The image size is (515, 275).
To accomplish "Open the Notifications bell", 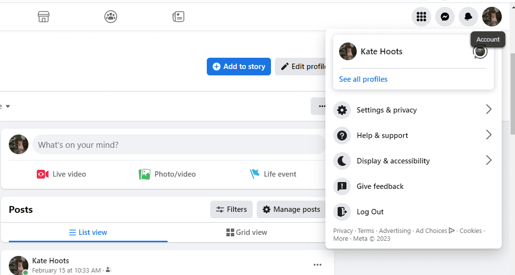I will pos(468,17).
